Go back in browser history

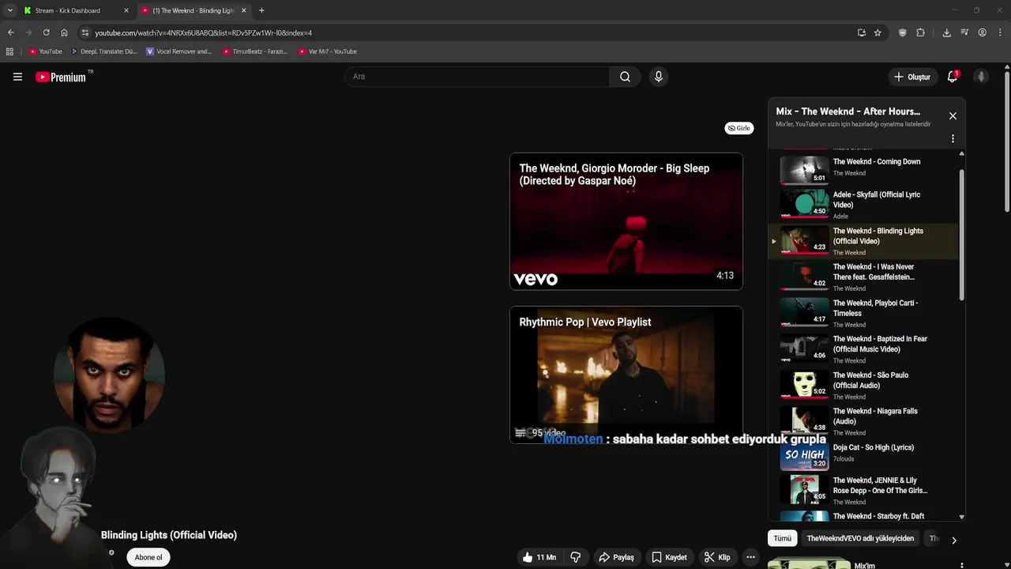click(x=10, y=32)
